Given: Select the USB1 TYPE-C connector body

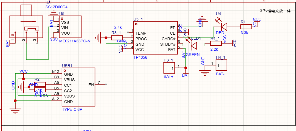Looking at the screenshot, I should coord(78,87).
